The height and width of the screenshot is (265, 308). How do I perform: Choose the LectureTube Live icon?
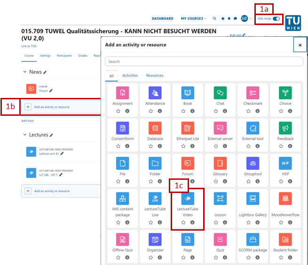155,198
